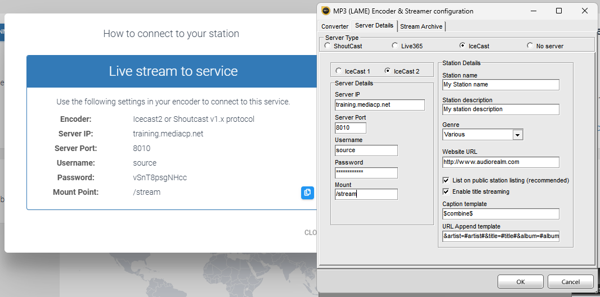Click OK to save encoder configuration
Image resolution: width=600 pixels, height=297 pixels.
click(x=521, y=282)
